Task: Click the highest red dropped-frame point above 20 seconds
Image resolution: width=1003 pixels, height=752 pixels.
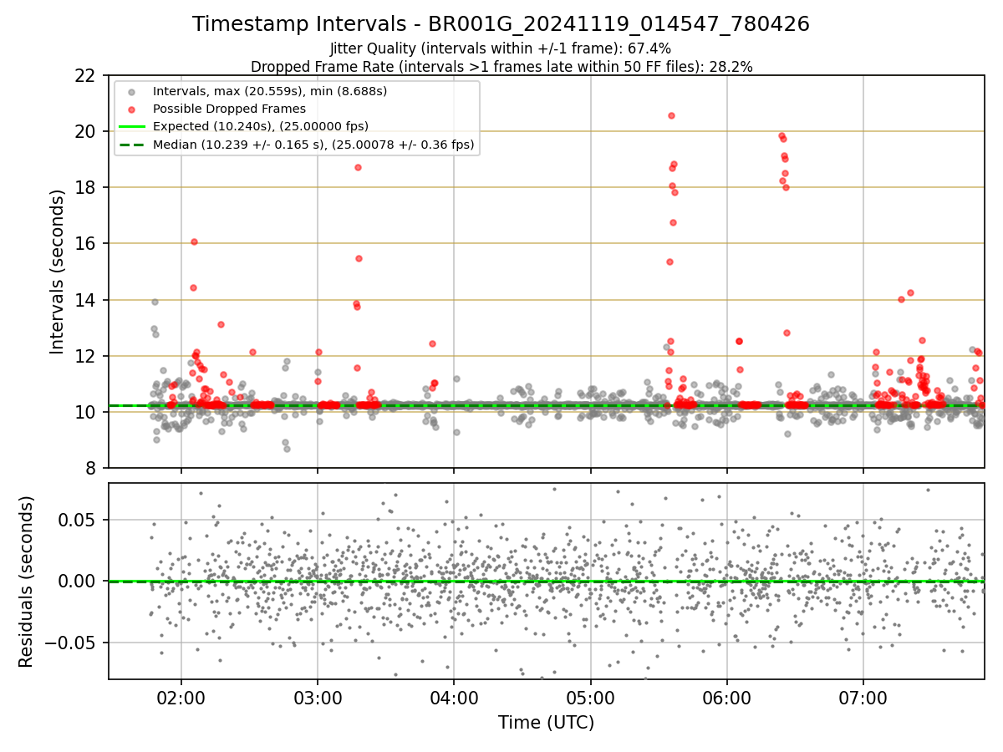Action: [671, 115]
